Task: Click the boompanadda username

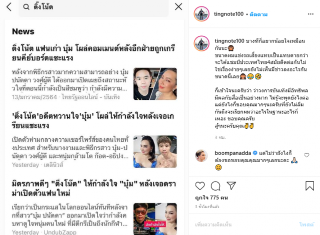Action: pyautogui.click(x=232, y=153)
